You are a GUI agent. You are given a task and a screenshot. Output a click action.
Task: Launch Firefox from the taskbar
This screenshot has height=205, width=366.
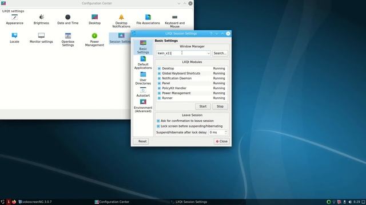tap(14, 202)
